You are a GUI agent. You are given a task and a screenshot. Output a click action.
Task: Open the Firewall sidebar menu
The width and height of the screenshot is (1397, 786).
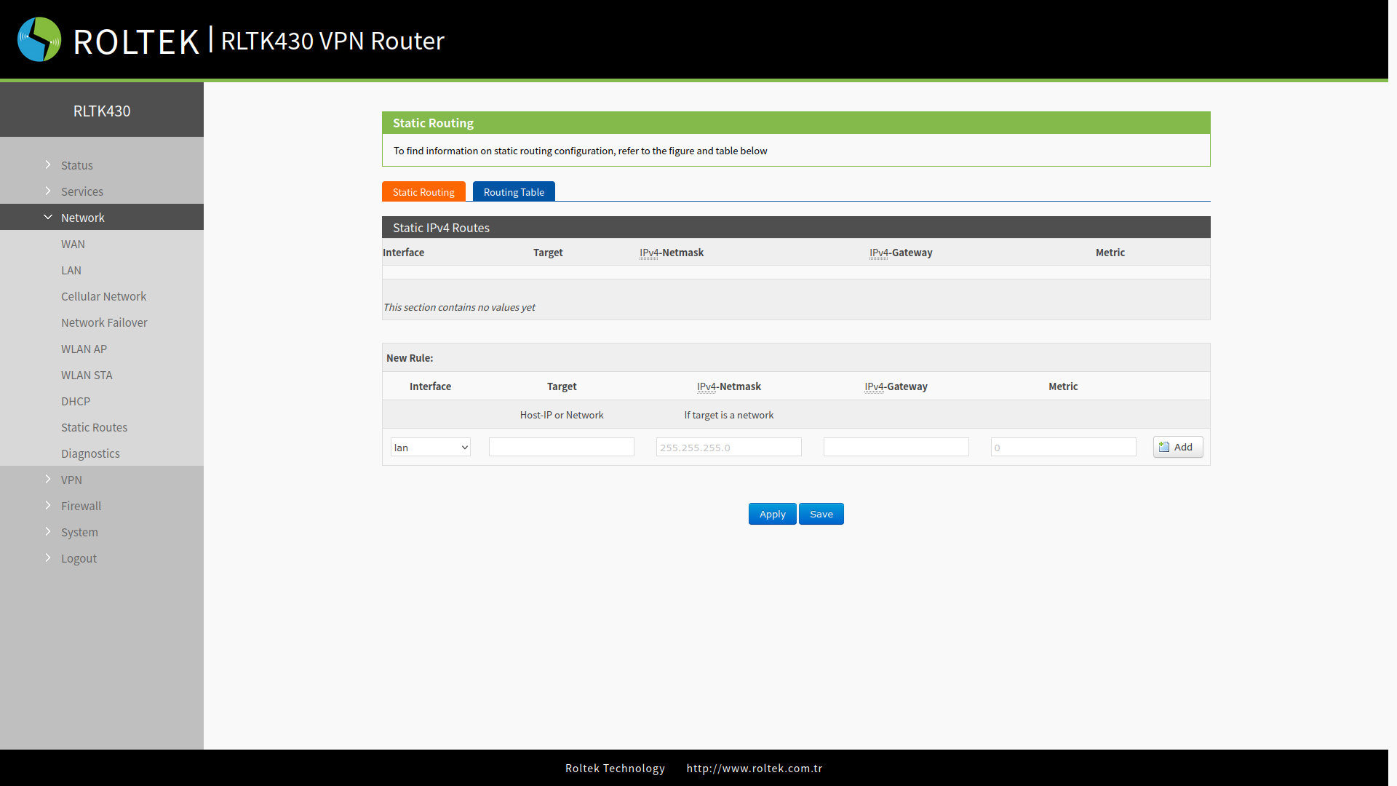[81, 506]
